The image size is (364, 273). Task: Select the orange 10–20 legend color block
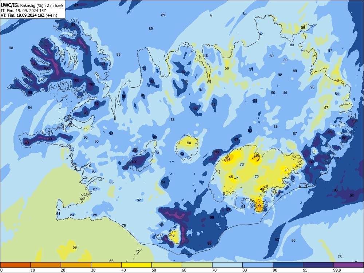tap(46, 265)
